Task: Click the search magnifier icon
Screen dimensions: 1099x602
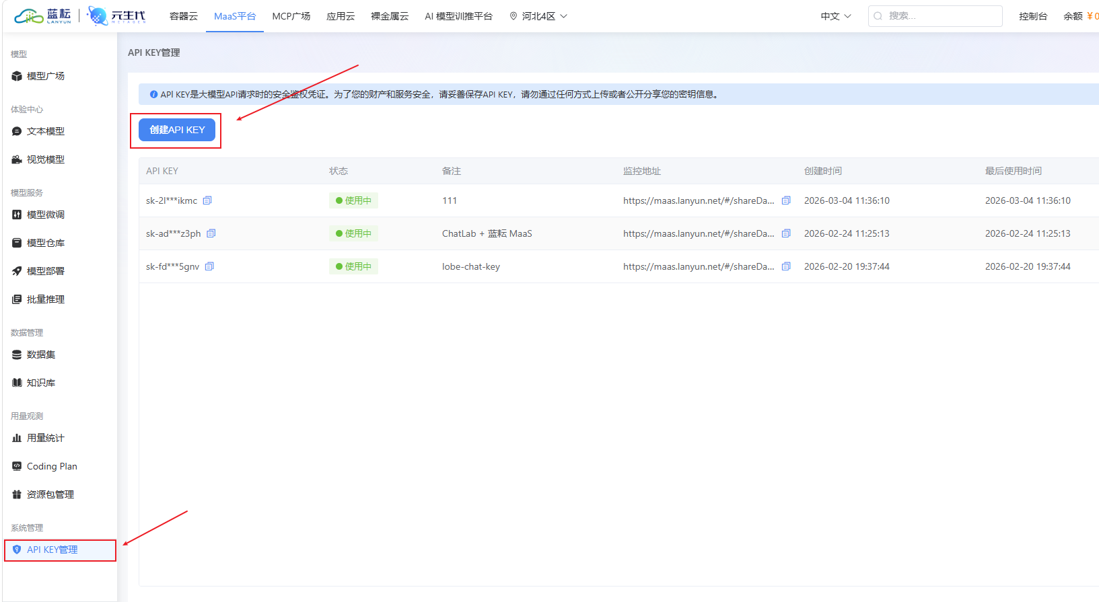Action: 878,16
